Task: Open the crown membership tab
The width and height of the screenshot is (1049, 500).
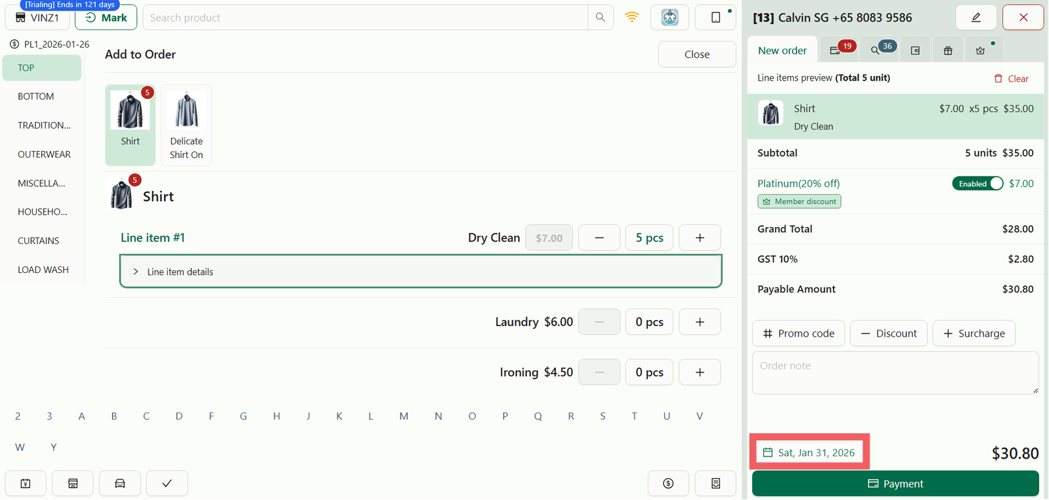Action: [x=981, y=51]
